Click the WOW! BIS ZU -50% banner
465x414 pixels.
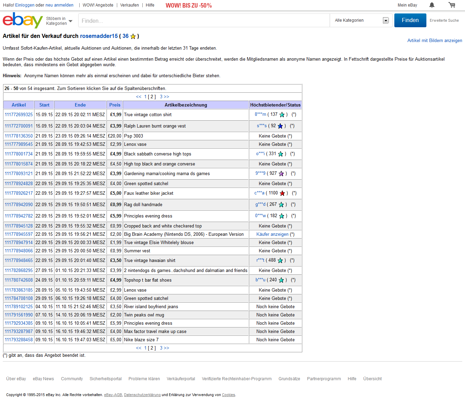coord(189,6)
